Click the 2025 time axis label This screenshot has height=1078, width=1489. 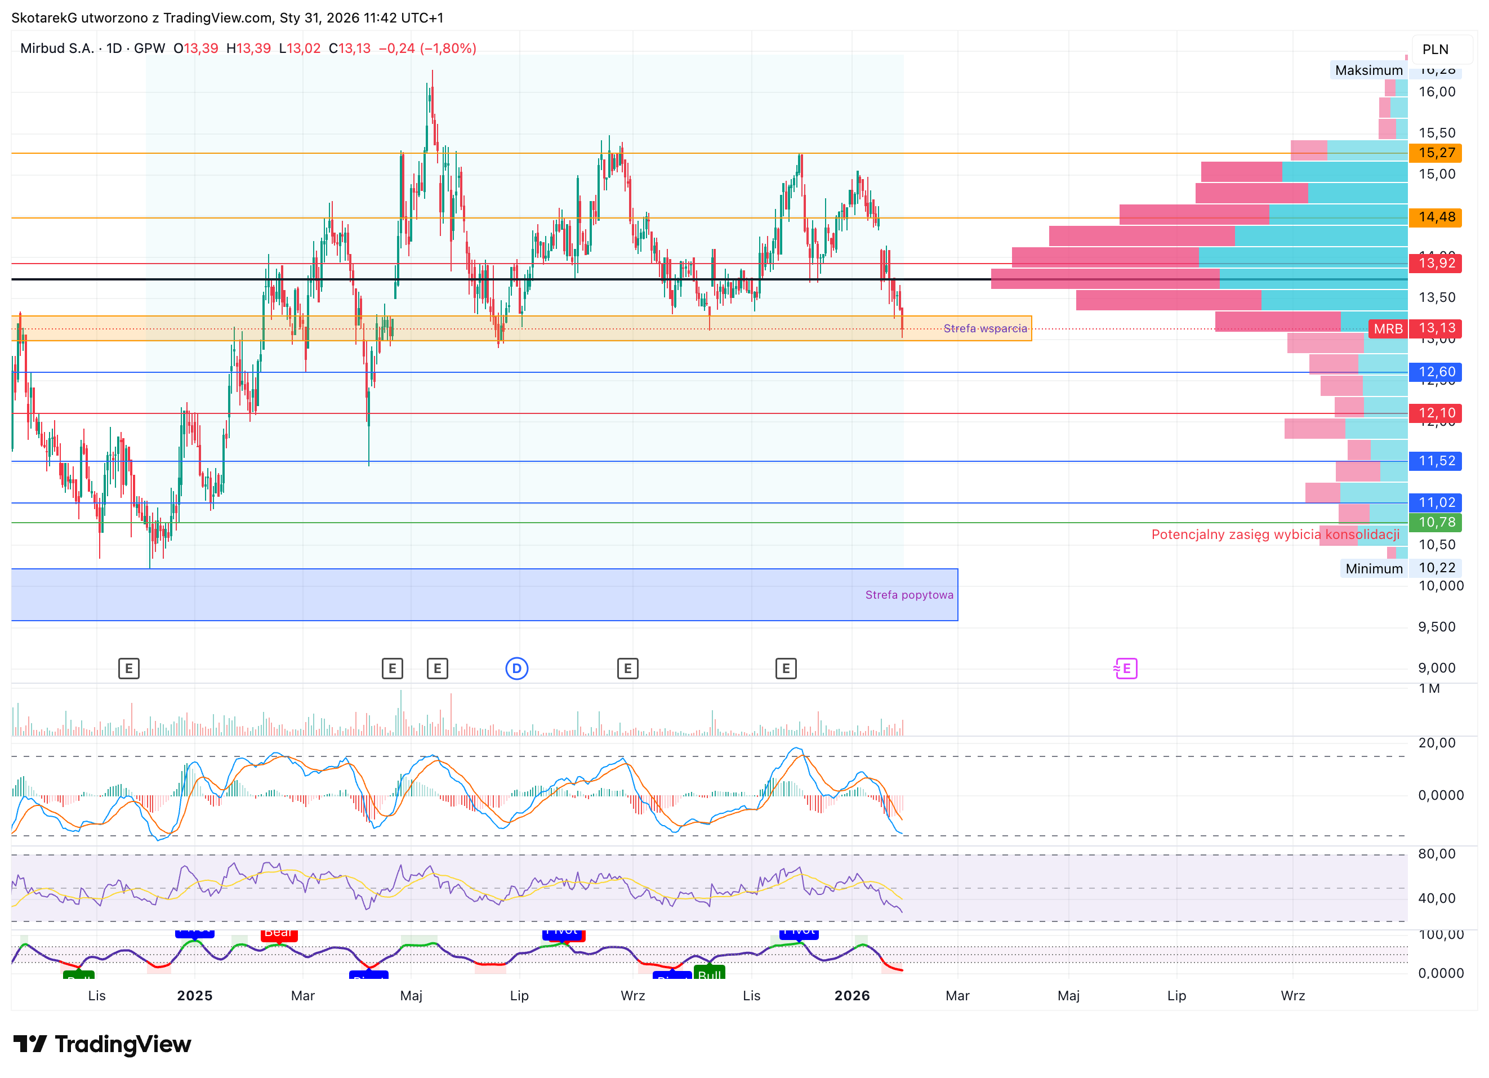coord(195,995)
